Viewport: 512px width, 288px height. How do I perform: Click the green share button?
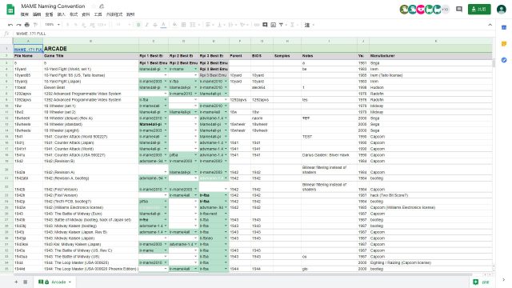pyautogui.click(x=479, y=9)
